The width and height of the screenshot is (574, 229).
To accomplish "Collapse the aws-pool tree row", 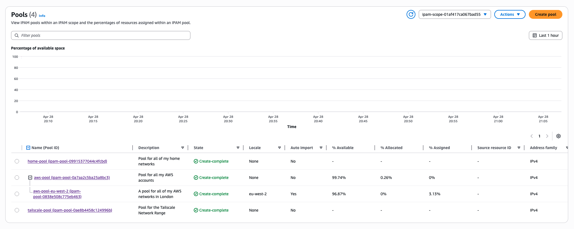I will 30,178.
